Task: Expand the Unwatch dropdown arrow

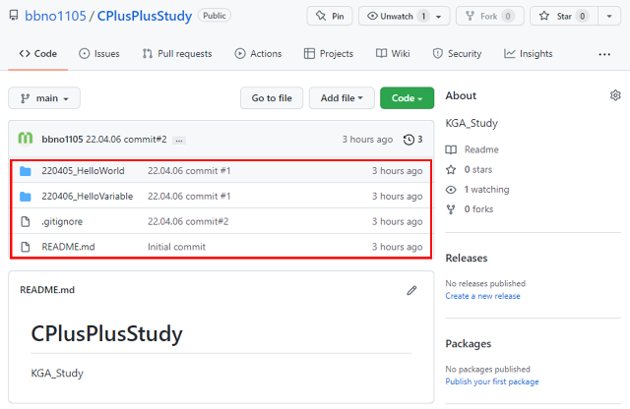Action: click(439, 17)
